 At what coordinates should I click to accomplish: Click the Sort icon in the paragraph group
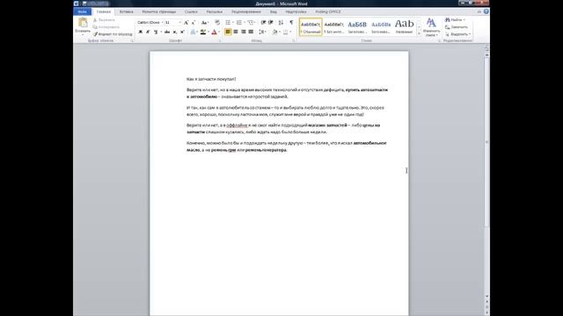point(281,23)
